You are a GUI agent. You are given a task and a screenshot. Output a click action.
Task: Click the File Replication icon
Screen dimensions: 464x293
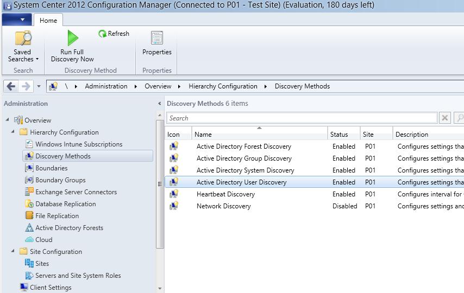point(29,215)
